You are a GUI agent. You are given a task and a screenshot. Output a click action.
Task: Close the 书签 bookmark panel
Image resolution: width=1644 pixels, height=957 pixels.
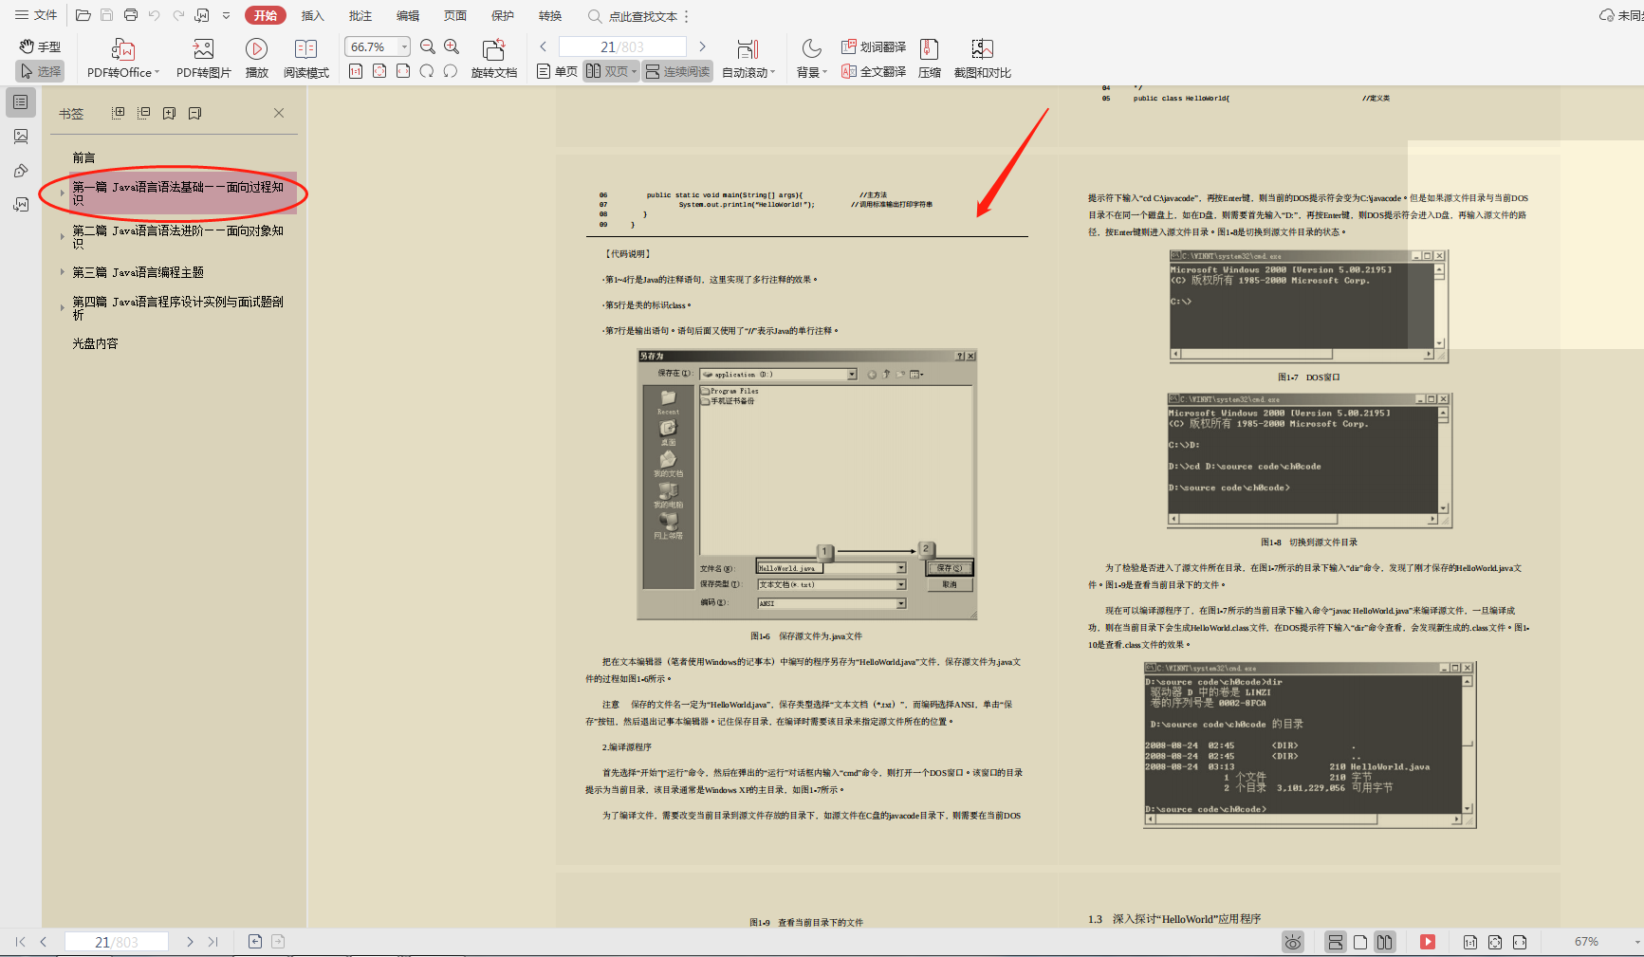tap(279, 113)
